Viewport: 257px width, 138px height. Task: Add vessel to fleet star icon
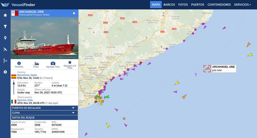tap(70, 62)
